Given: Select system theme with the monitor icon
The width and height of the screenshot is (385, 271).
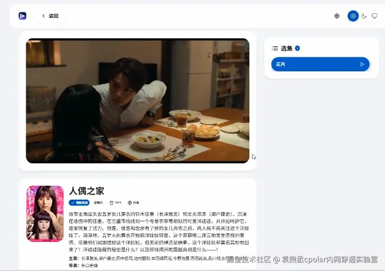Looking at the screenshot, I should click(x=374, y=16).
